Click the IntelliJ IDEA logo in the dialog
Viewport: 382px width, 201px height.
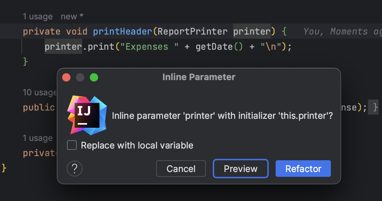tap(87, 115)
